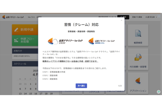This screenshot has height=108, width=162.
Task: Select April 7 on the calendar
Action: coord(25,89)
